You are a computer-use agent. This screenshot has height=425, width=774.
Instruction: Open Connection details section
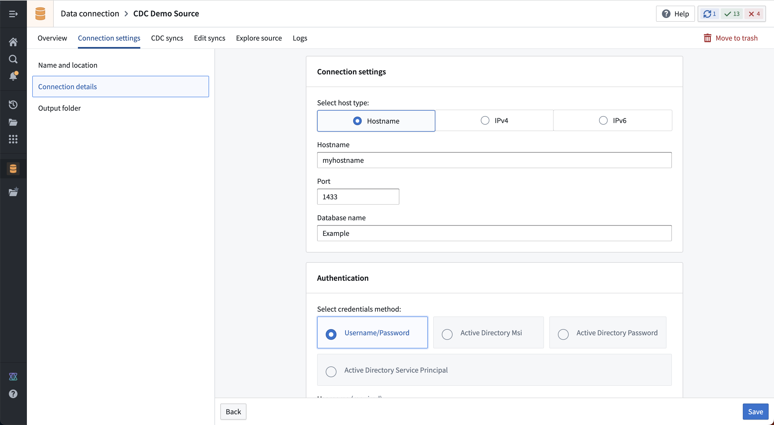[x=120, y=87]
